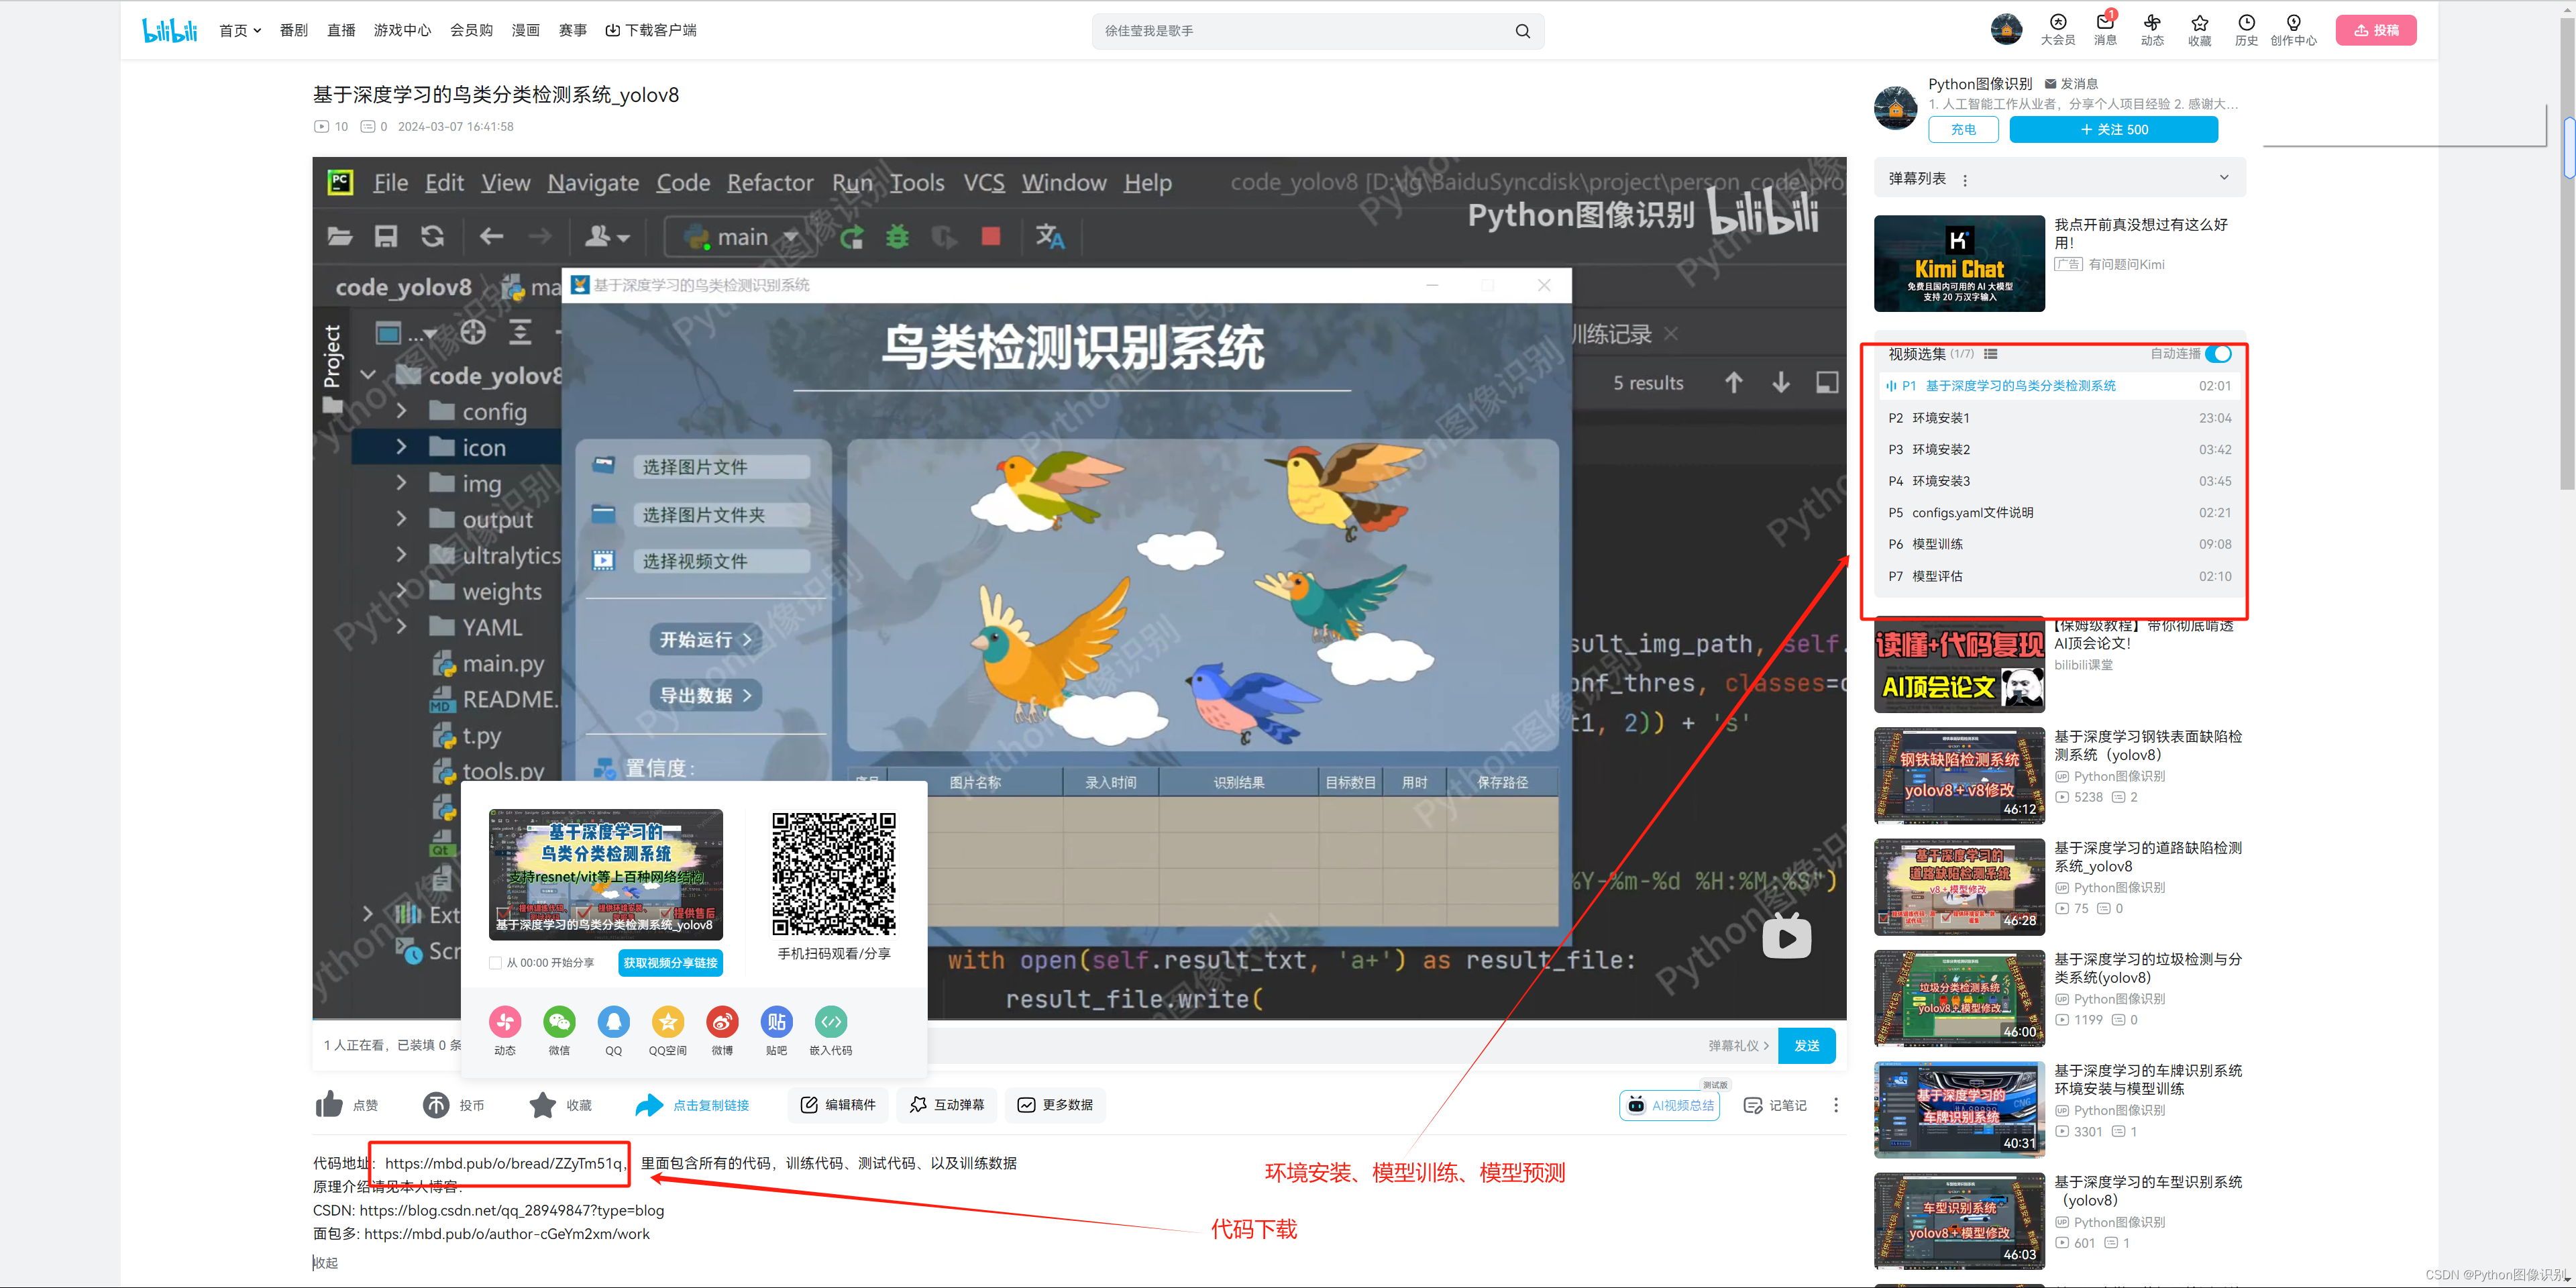The image size is (2576, 1288).
Task: Click the 点赞 like icon
Action: click(330, 1104)
